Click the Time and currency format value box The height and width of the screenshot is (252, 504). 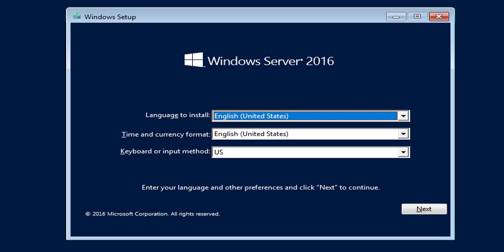305,134
